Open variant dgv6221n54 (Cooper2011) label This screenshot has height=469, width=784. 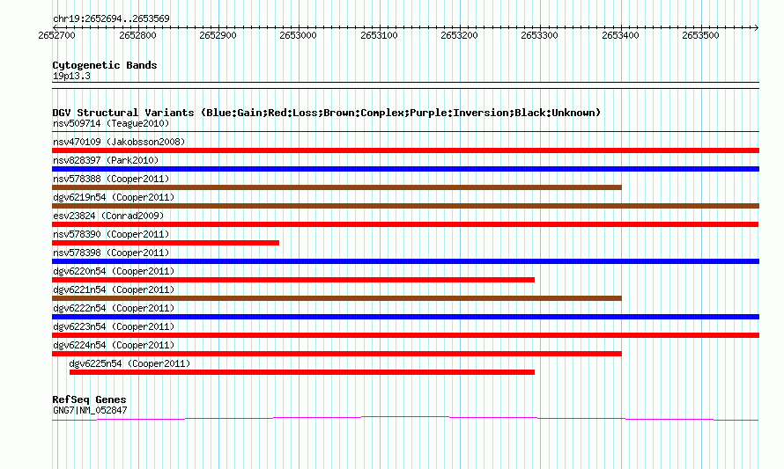114,289
